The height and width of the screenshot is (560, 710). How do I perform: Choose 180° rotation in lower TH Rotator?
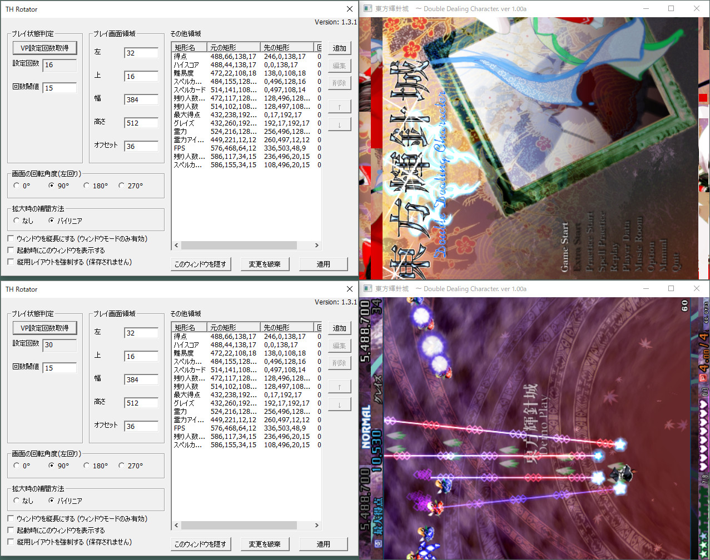click(x=87, y=466)
